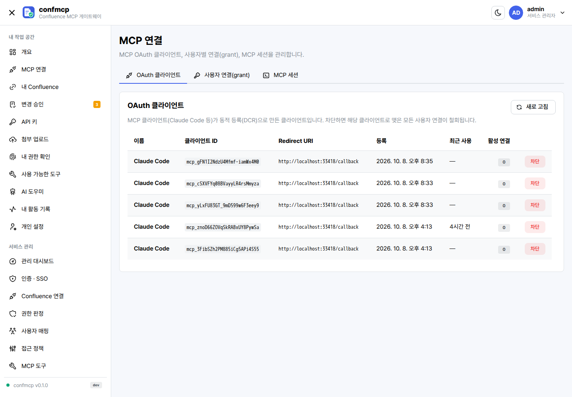Click the 접근 정책 sliders icon

pos(13,349)
